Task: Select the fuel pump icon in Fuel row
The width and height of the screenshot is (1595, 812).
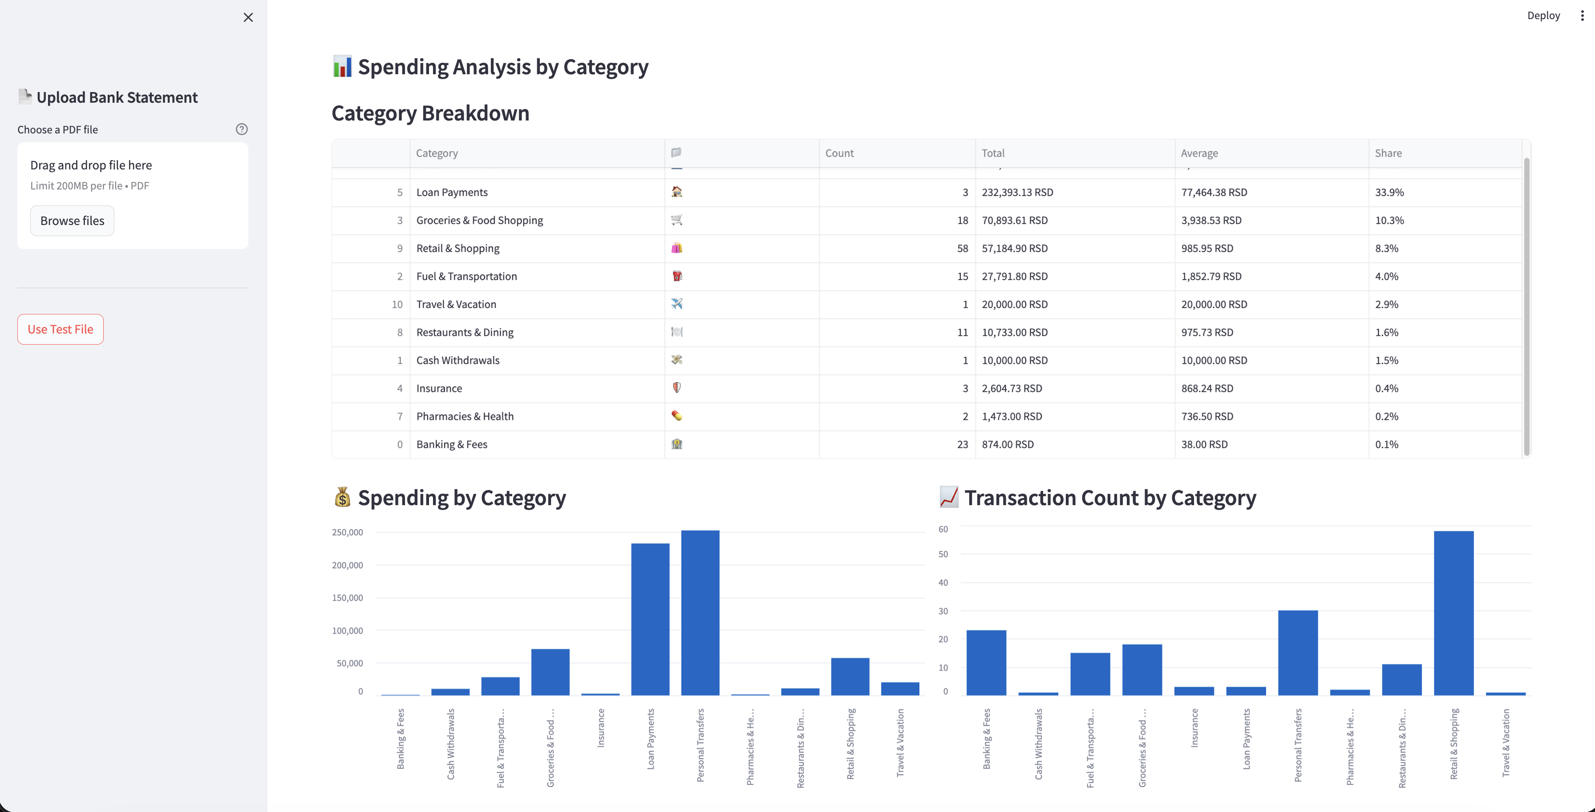Action: (x=677, y=276)
